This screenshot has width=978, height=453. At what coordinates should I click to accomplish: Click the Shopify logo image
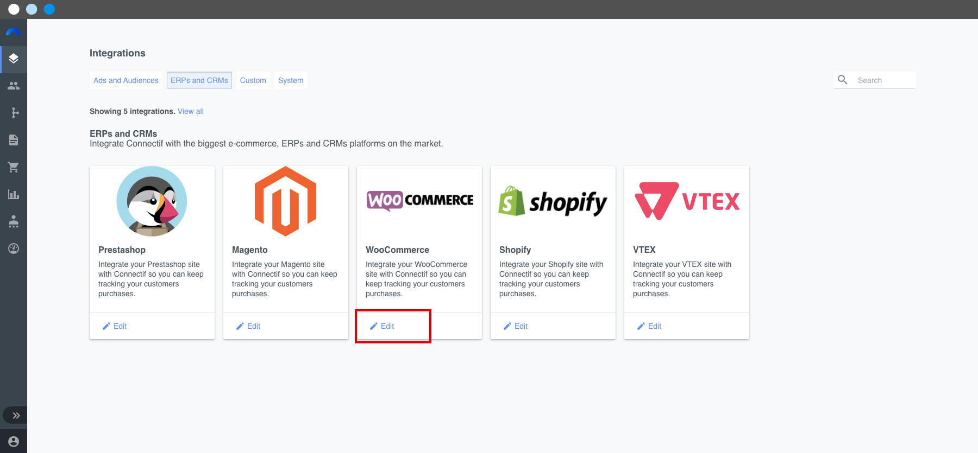[553, 202]
